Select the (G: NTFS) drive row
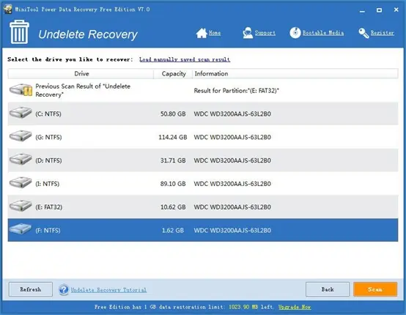 (x=203, y=137)
